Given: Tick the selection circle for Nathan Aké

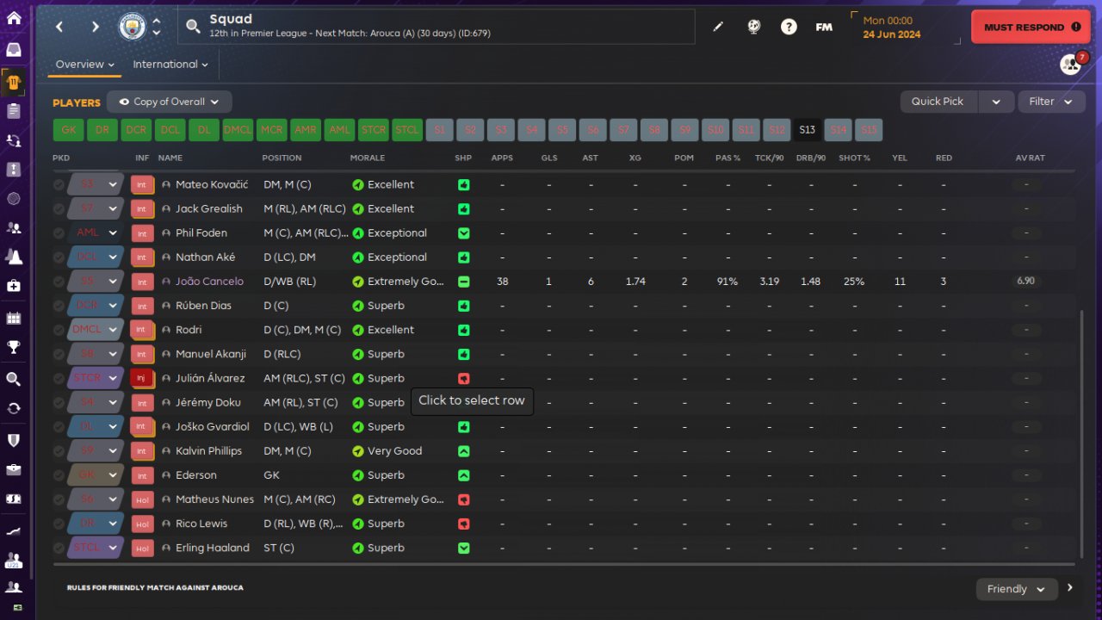Looking at the screenshot, I should pos(59,257).
